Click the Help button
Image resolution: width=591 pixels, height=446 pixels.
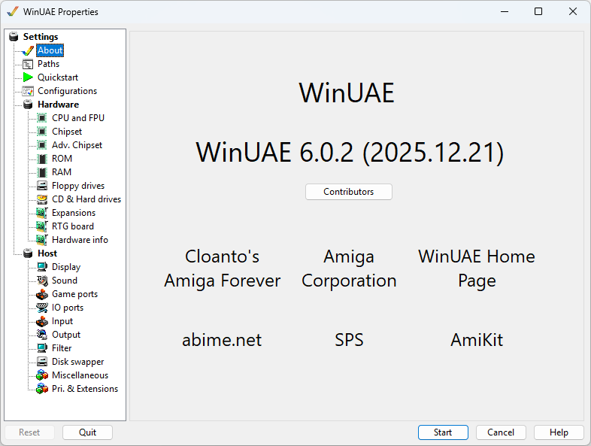coord(559,432)
